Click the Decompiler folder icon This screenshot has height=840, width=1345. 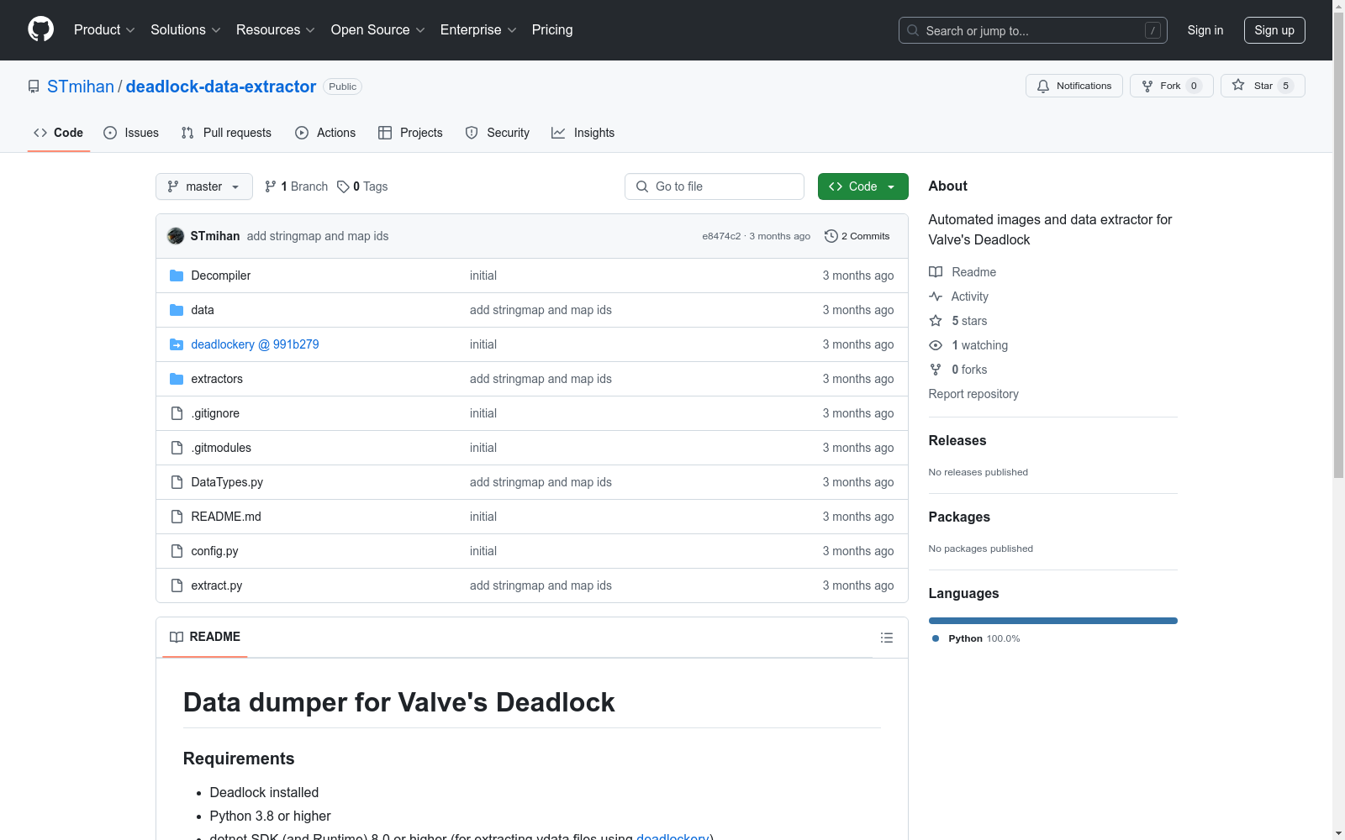[x=177, y=276]
